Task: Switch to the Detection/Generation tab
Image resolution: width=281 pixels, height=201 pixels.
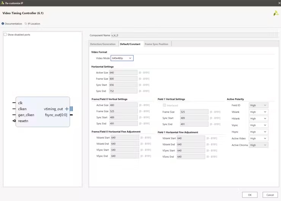Action: tap(103, 44)
